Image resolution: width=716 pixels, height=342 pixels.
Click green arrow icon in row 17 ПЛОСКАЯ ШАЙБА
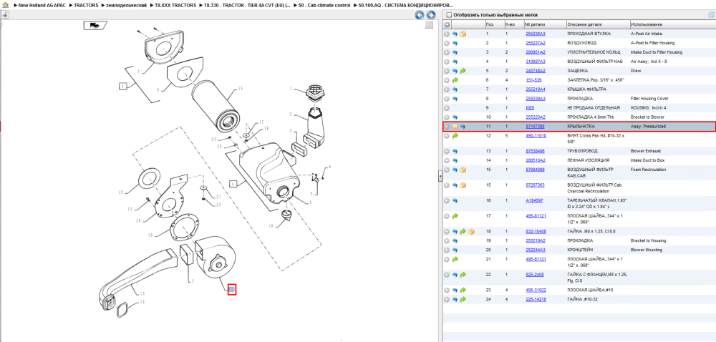455,216
